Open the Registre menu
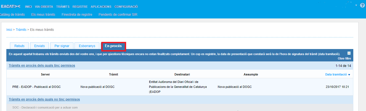This screenshot has width=366, height=111. pyautogui.click(x=80, y=7)
